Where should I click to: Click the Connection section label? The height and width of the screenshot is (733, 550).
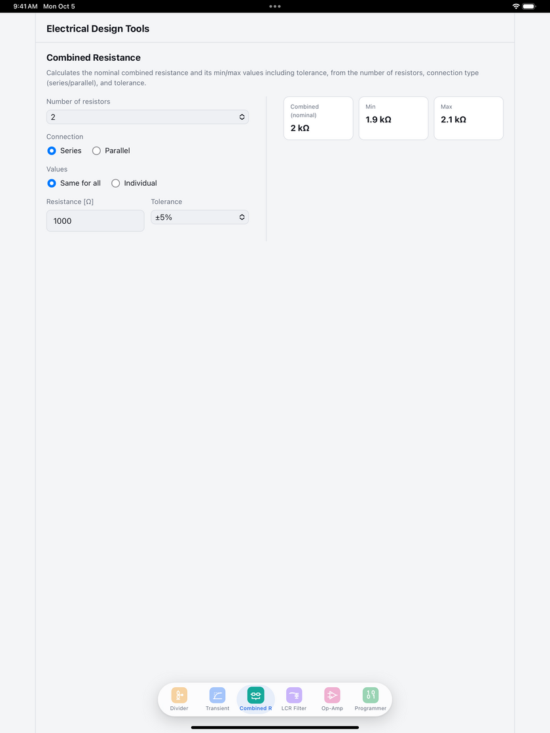(65, 137)
